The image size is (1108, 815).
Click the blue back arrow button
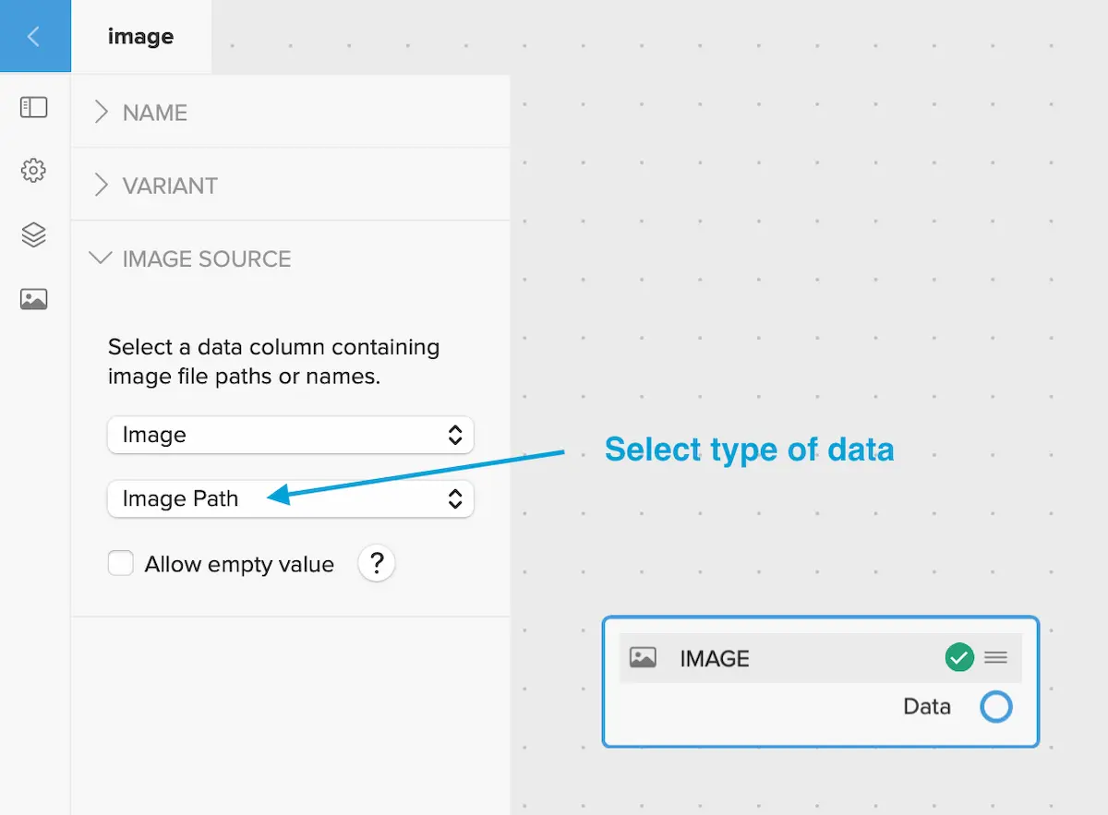point(35,36)
